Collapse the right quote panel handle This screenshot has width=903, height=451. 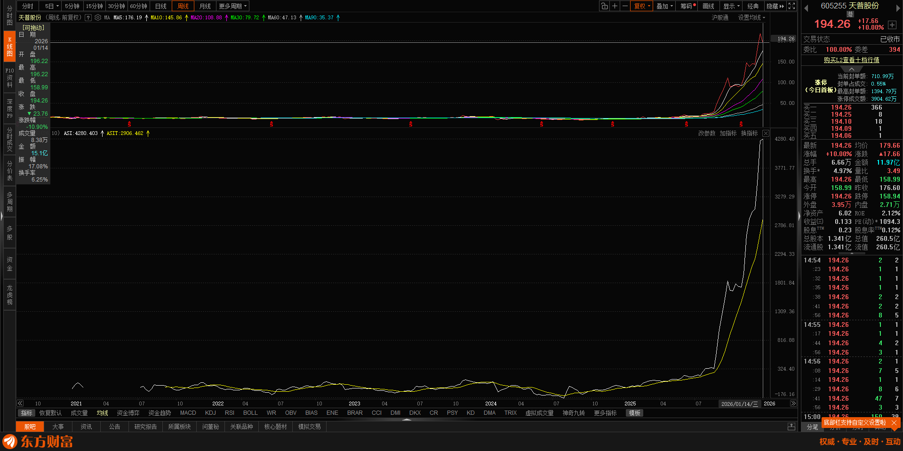(799, 216)
